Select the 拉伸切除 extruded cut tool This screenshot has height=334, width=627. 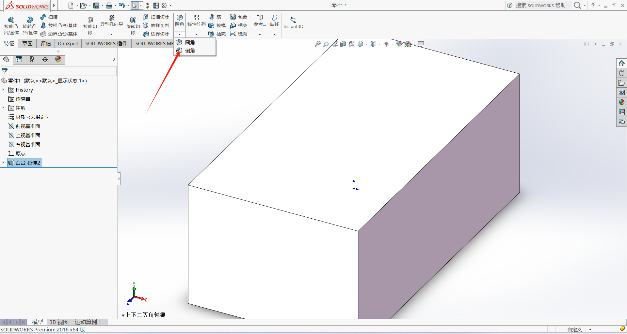tap(90, 25)
